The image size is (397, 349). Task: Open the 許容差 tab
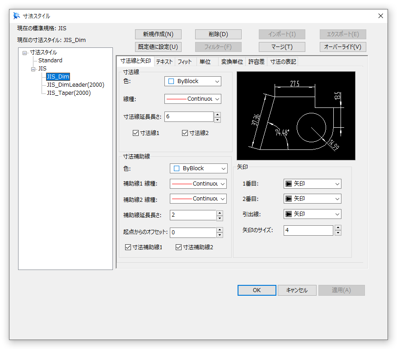click(x=256, y=61)
